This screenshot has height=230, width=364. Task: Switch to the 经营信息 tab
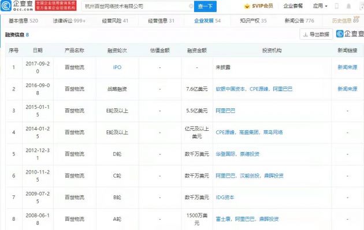[x=161, y=21]
